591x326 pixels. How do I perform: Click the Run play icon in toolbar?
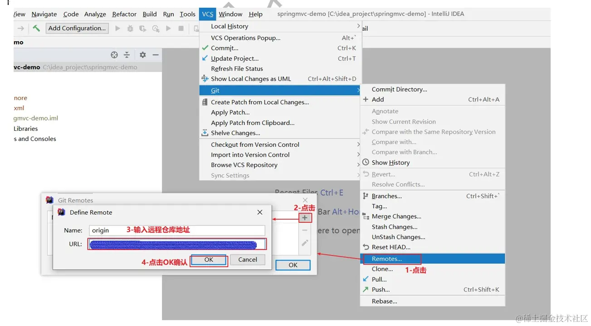coord(118,28)
